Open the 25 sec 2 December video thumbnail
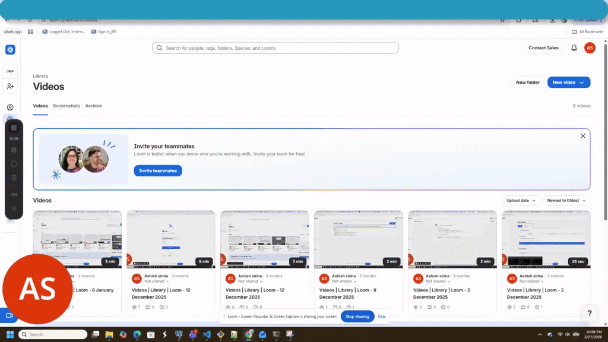The image size is (608, 342). pos(546,239)
